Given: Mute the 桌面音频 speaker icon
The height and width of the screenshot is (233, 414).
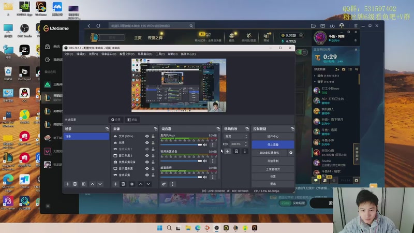Looking at the screenshot, I should pyautogui.click(x=205, y=177).
